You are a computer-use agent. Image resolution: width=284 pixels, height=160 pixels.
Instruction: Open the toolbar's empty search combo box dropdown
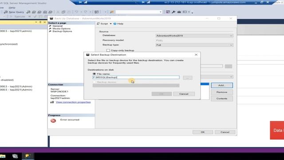point(161,12)
